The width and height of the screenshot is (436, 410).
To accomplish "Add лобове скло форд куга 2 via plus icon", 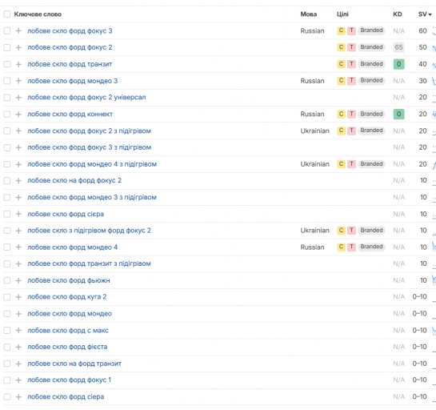I will pos(18,297).
